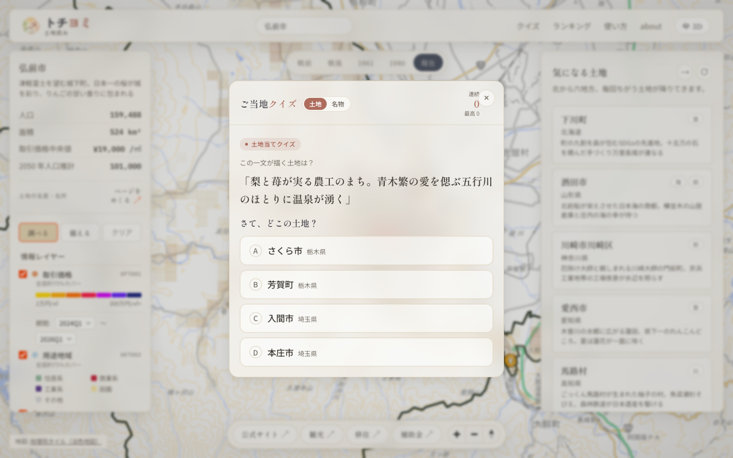
Task: Click the クリア button in left panel
Action: click(x=122, y=232)
